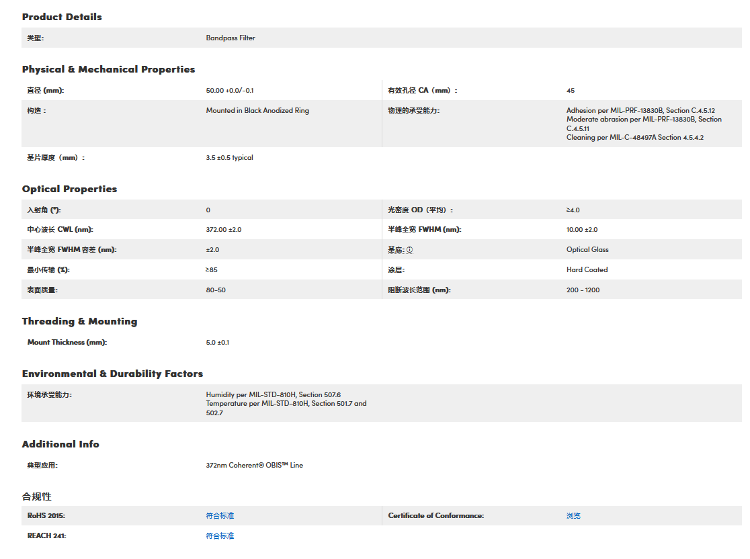
Task: Open the RoHS 2015 符合标准 link
Action: click(x=220, y=516)
